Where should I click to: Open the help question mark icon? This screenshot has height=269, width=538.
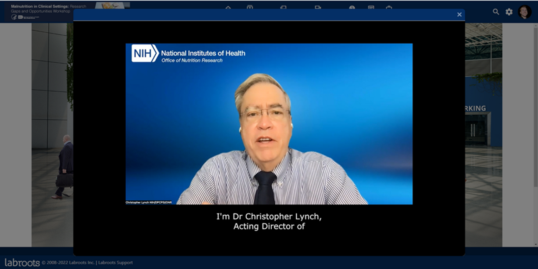pos(352,7)
